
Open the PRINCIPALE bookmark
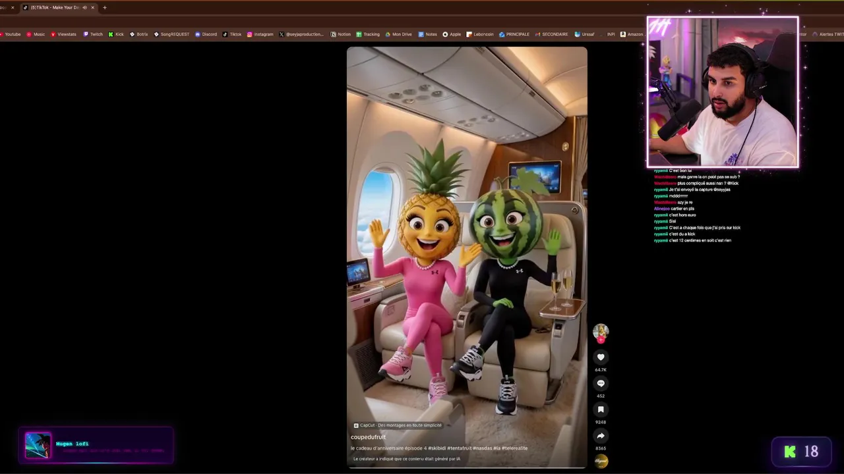514,34
